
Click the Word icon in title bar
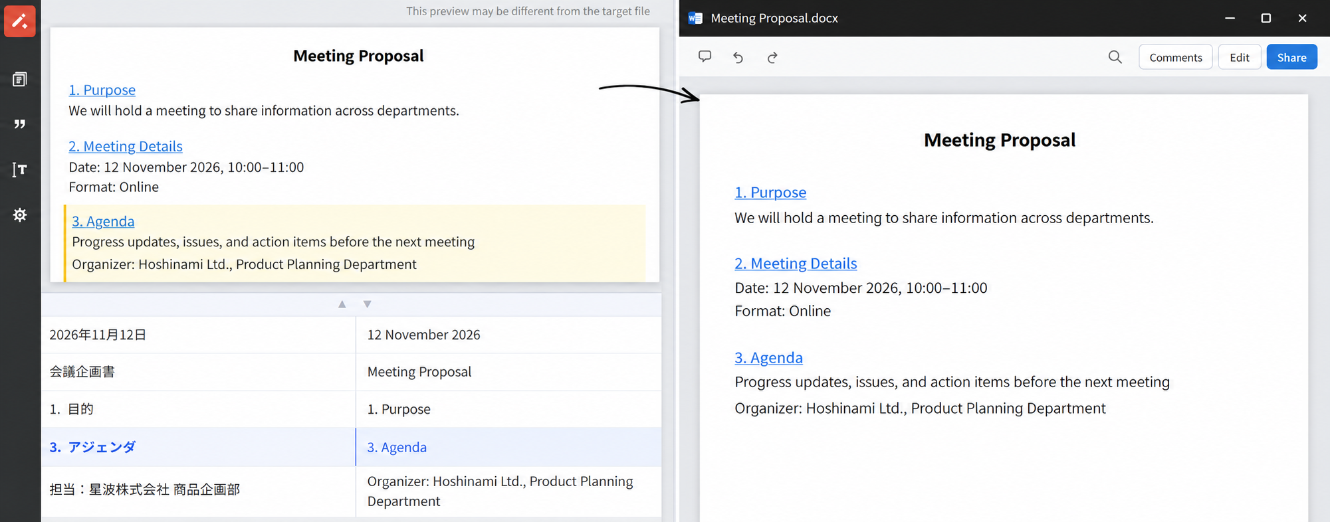click(695, 18)
